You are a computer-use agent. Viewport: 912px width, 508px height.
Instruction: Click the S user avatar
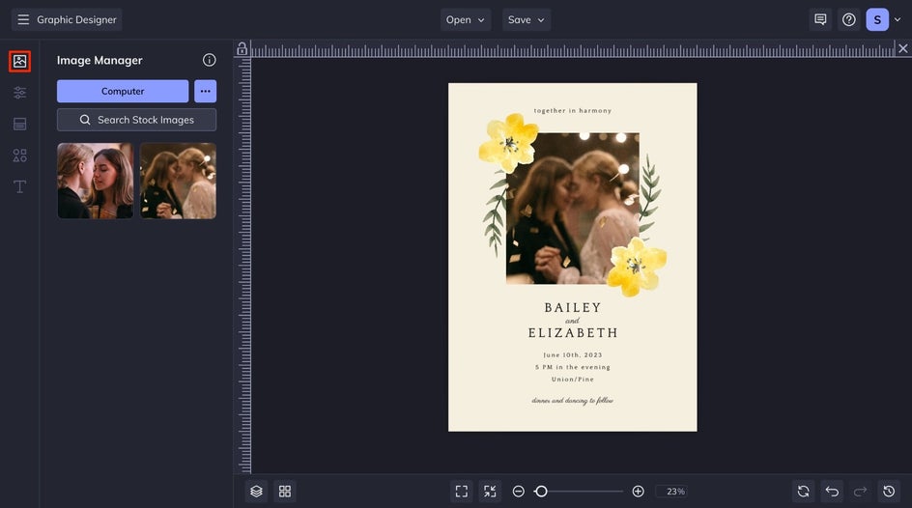pyautogui.click(x=877, y=19)
